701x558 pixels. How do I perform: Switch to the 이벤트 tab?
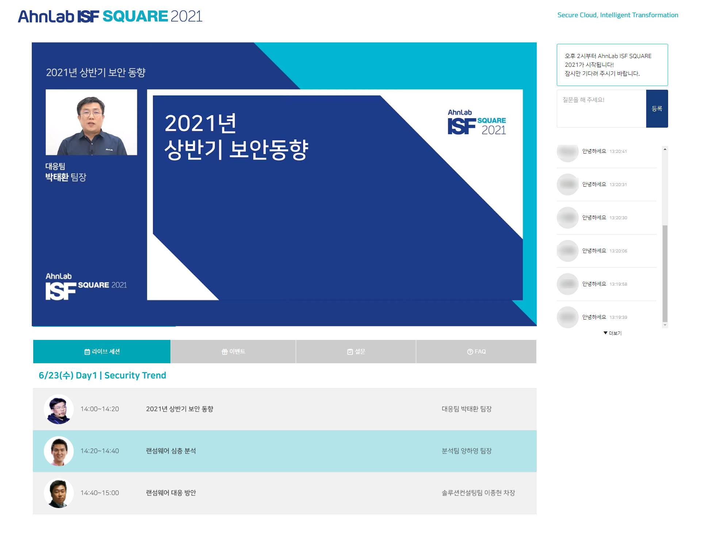click(x=233, y=352)
